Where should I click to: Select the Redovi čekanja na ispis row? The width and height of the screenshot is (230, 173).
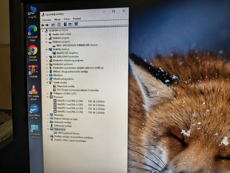pyautogui.click(x=66, y=119)
